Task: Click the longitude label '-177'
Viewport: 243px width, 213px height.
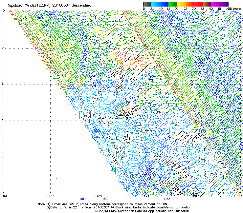Action: (x=50, y=196)
